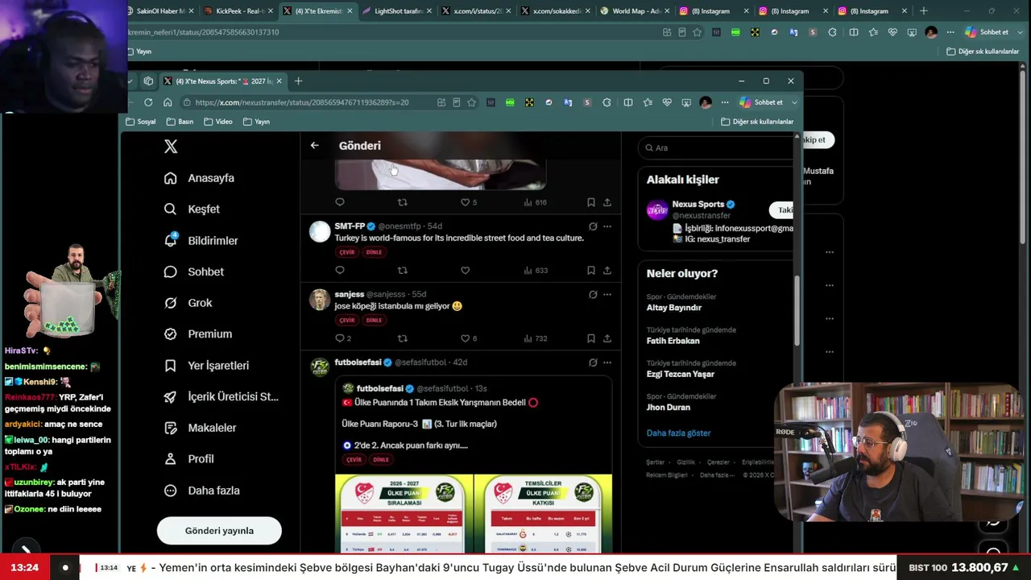Open a new tab in front window
This screenshot has height=580, width=1031.
(x=298, y=81)
